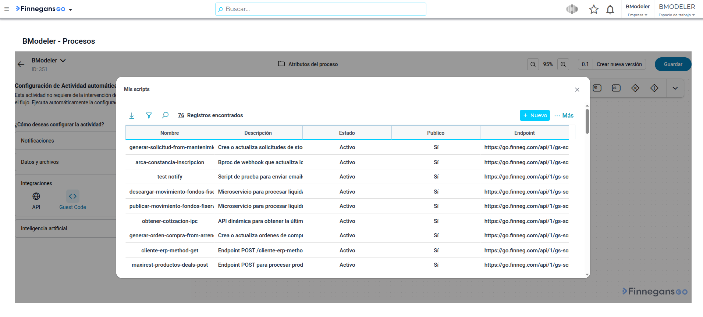Sort by the Descripción column header
703x317 pixels.
pos(258,133)
